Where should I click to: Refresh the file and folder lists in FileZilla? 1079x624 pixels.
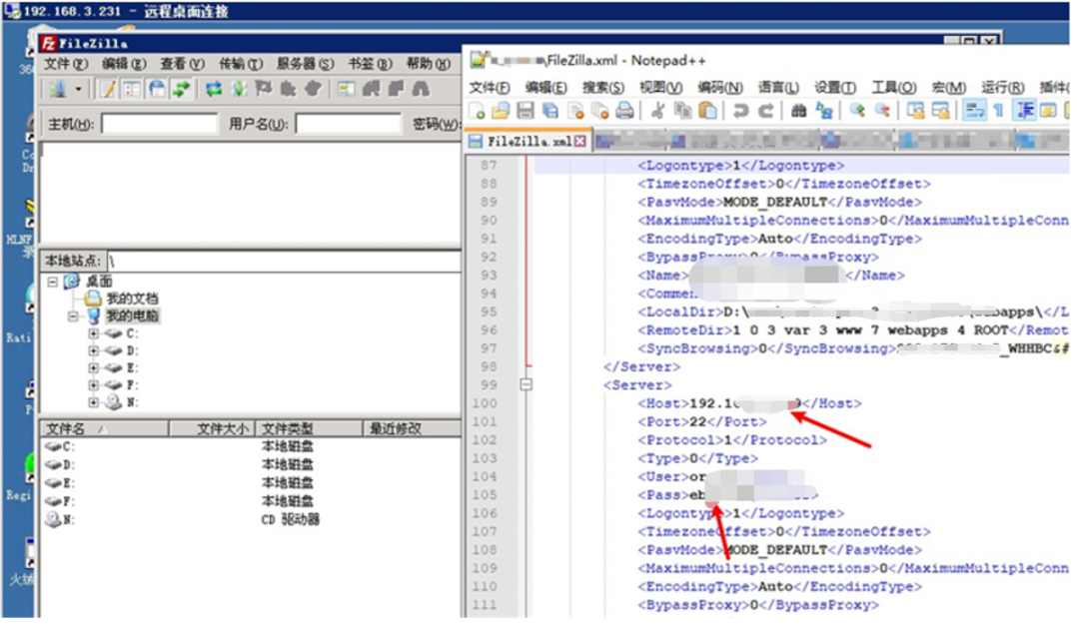click(x=214, y=89)
